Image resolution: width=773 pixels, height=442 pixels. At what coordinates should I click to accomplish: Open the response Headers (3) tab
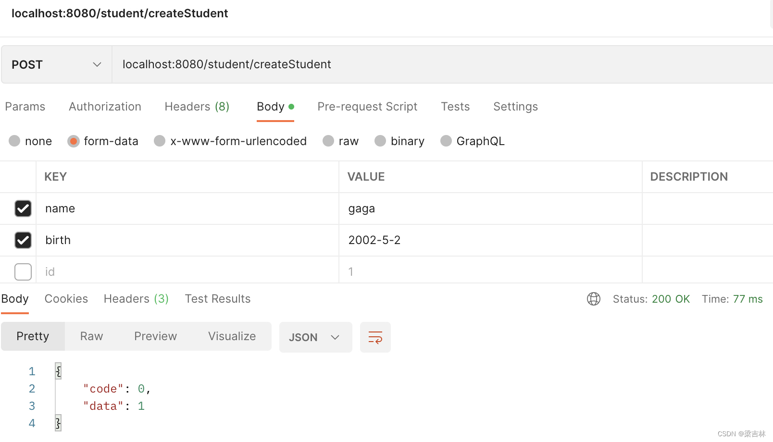pyautogui.click(x=136, y=299)
